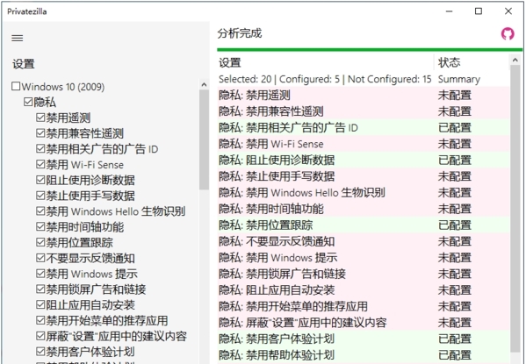Screen dimensions: 526x364
Task: Uncheck 阻止使用诊断数据 checkbox
Action: 40,180
